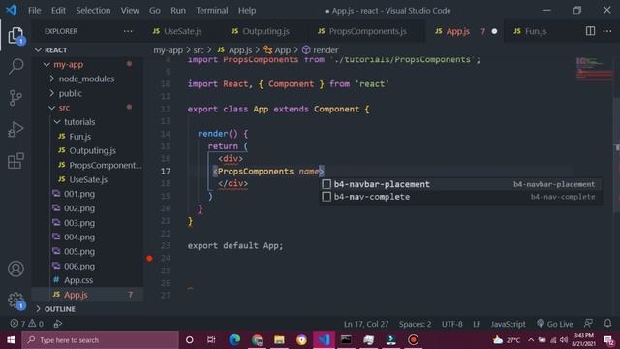The width and height of the screenshot is (620, 349).
Task: Open Task View on taskbar
Action: pyautogui.click(x=211, y=340)
